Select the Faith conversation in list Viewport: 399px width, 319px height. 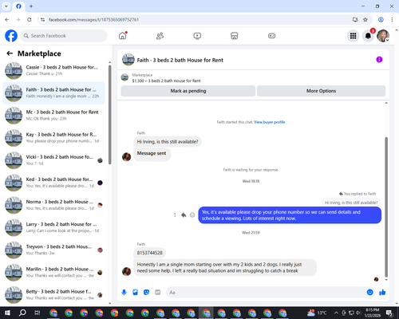coord(53,93)
